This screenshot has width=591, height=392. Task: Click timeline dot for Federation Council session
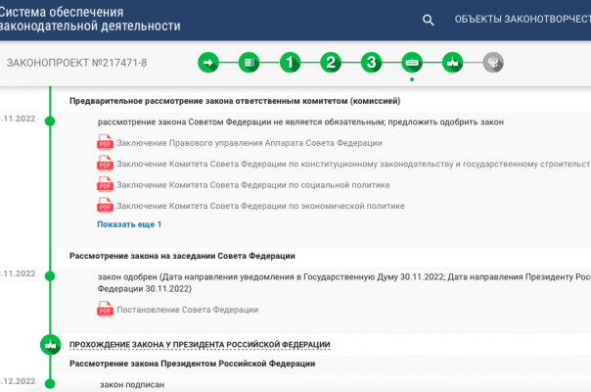coord(50,276)
